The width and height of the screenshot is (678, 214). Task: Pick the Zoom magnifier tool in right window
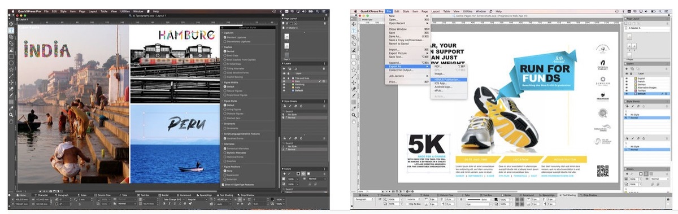[354, 115]
